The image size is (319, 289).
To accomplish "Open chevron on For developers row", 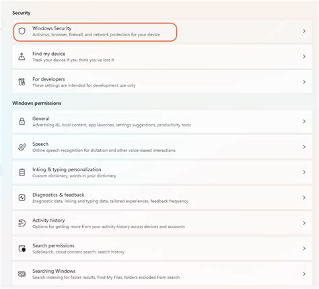I will [304, 82].
